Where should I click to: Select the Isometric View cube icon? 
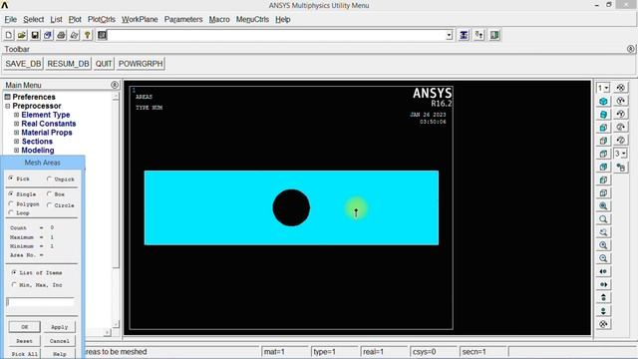coord(603,102)
